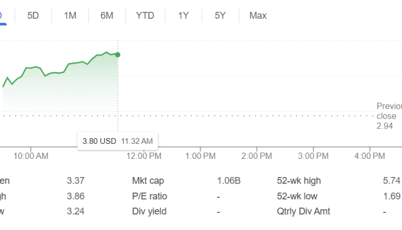
Task: View the 5Y price history tab
Action: [x=220, y=16]
